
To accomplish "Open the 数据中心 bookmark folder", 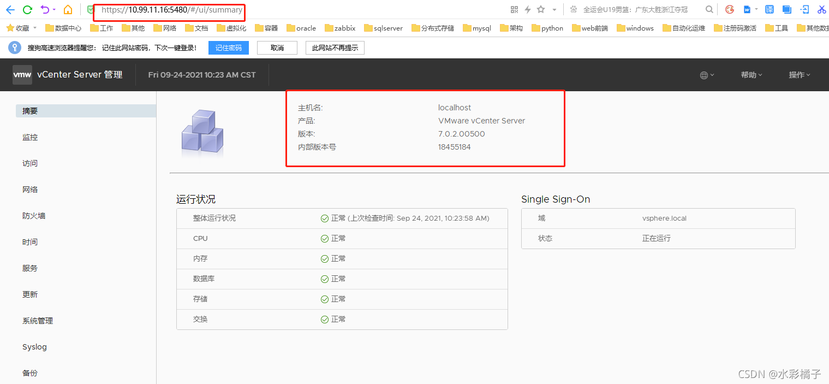I will [63, 28].
